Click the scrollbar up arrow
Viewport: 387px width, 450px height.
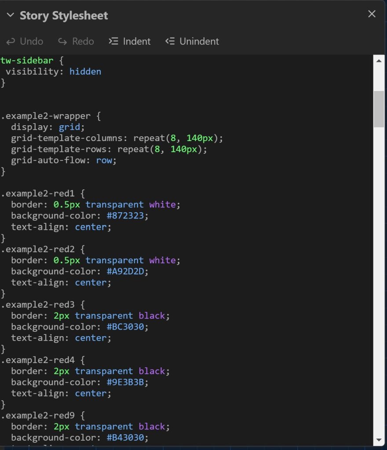click(x=379, y=62)
